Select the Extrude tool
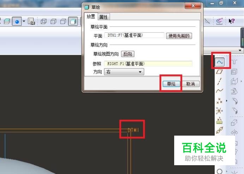 (234, 123)
